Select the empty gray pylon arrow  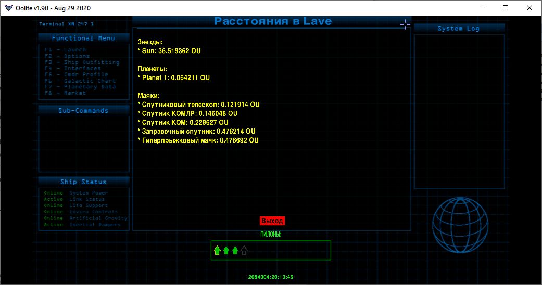tap(244, 251)
